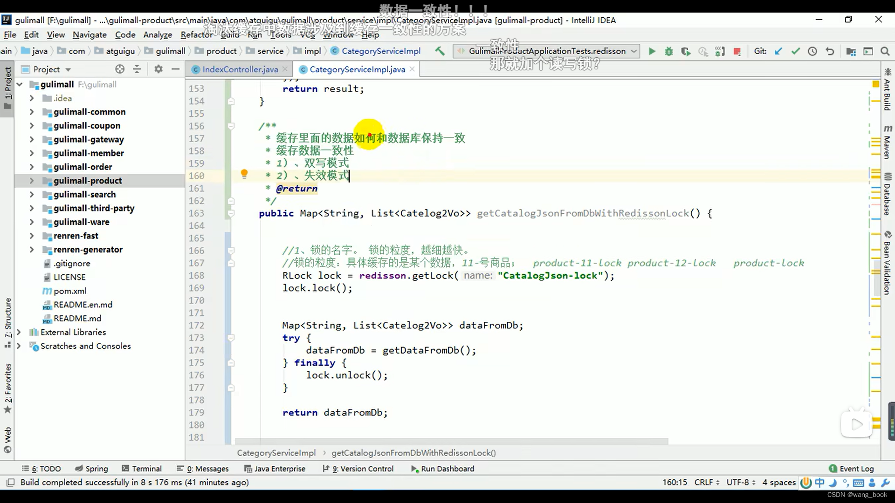Click the Bookmark icon on line 160
This screenshot has width=895, height=503.
pyautogui.click(x=243, y=175)
